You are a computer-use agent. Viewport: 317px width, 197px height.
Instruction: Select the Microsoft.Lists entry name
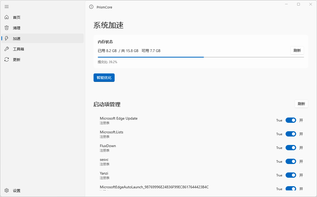[111, 132]
